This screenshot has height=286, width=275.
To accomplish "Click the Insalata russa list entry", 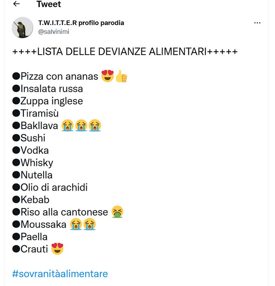I will 51,88.
